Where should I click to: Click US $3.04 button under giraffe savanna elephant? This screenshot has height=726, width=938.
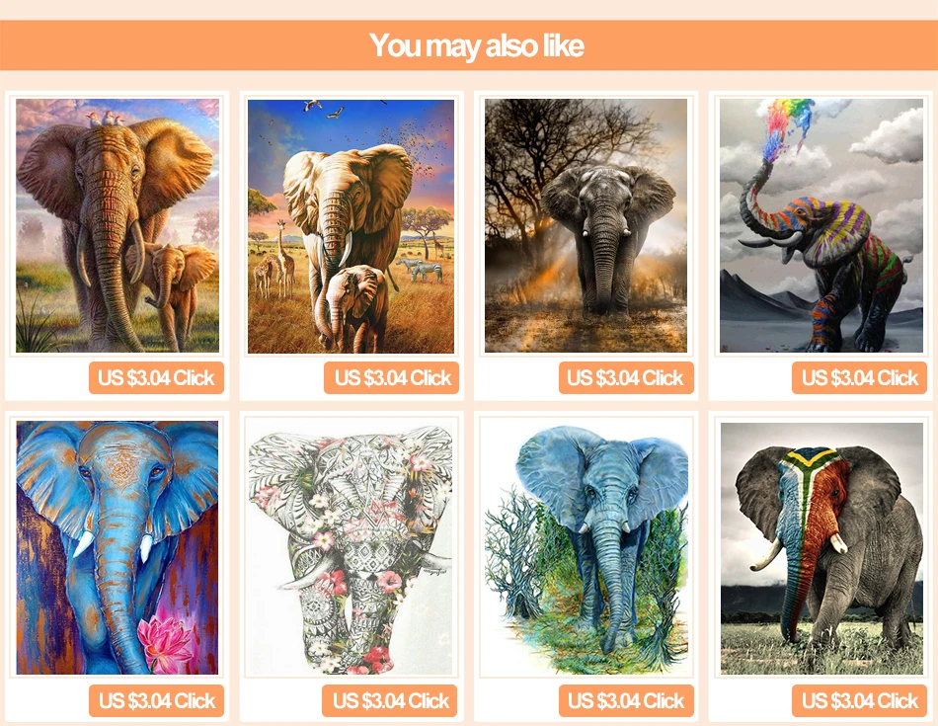coord(391,377)
